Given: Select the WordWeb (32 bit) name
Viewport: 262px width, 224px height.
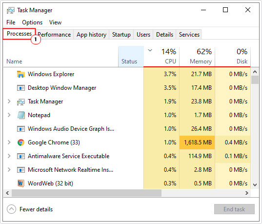Looking at the screenshot, I should [x=50, y=183].
